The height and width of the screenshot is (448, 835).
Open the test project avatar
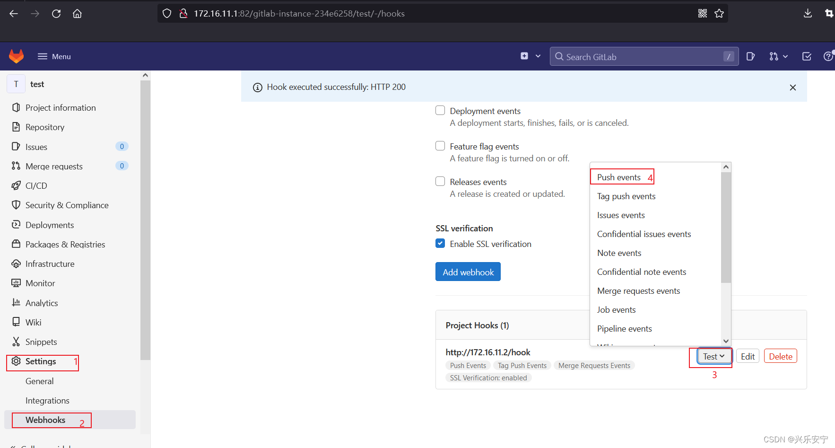16,84
